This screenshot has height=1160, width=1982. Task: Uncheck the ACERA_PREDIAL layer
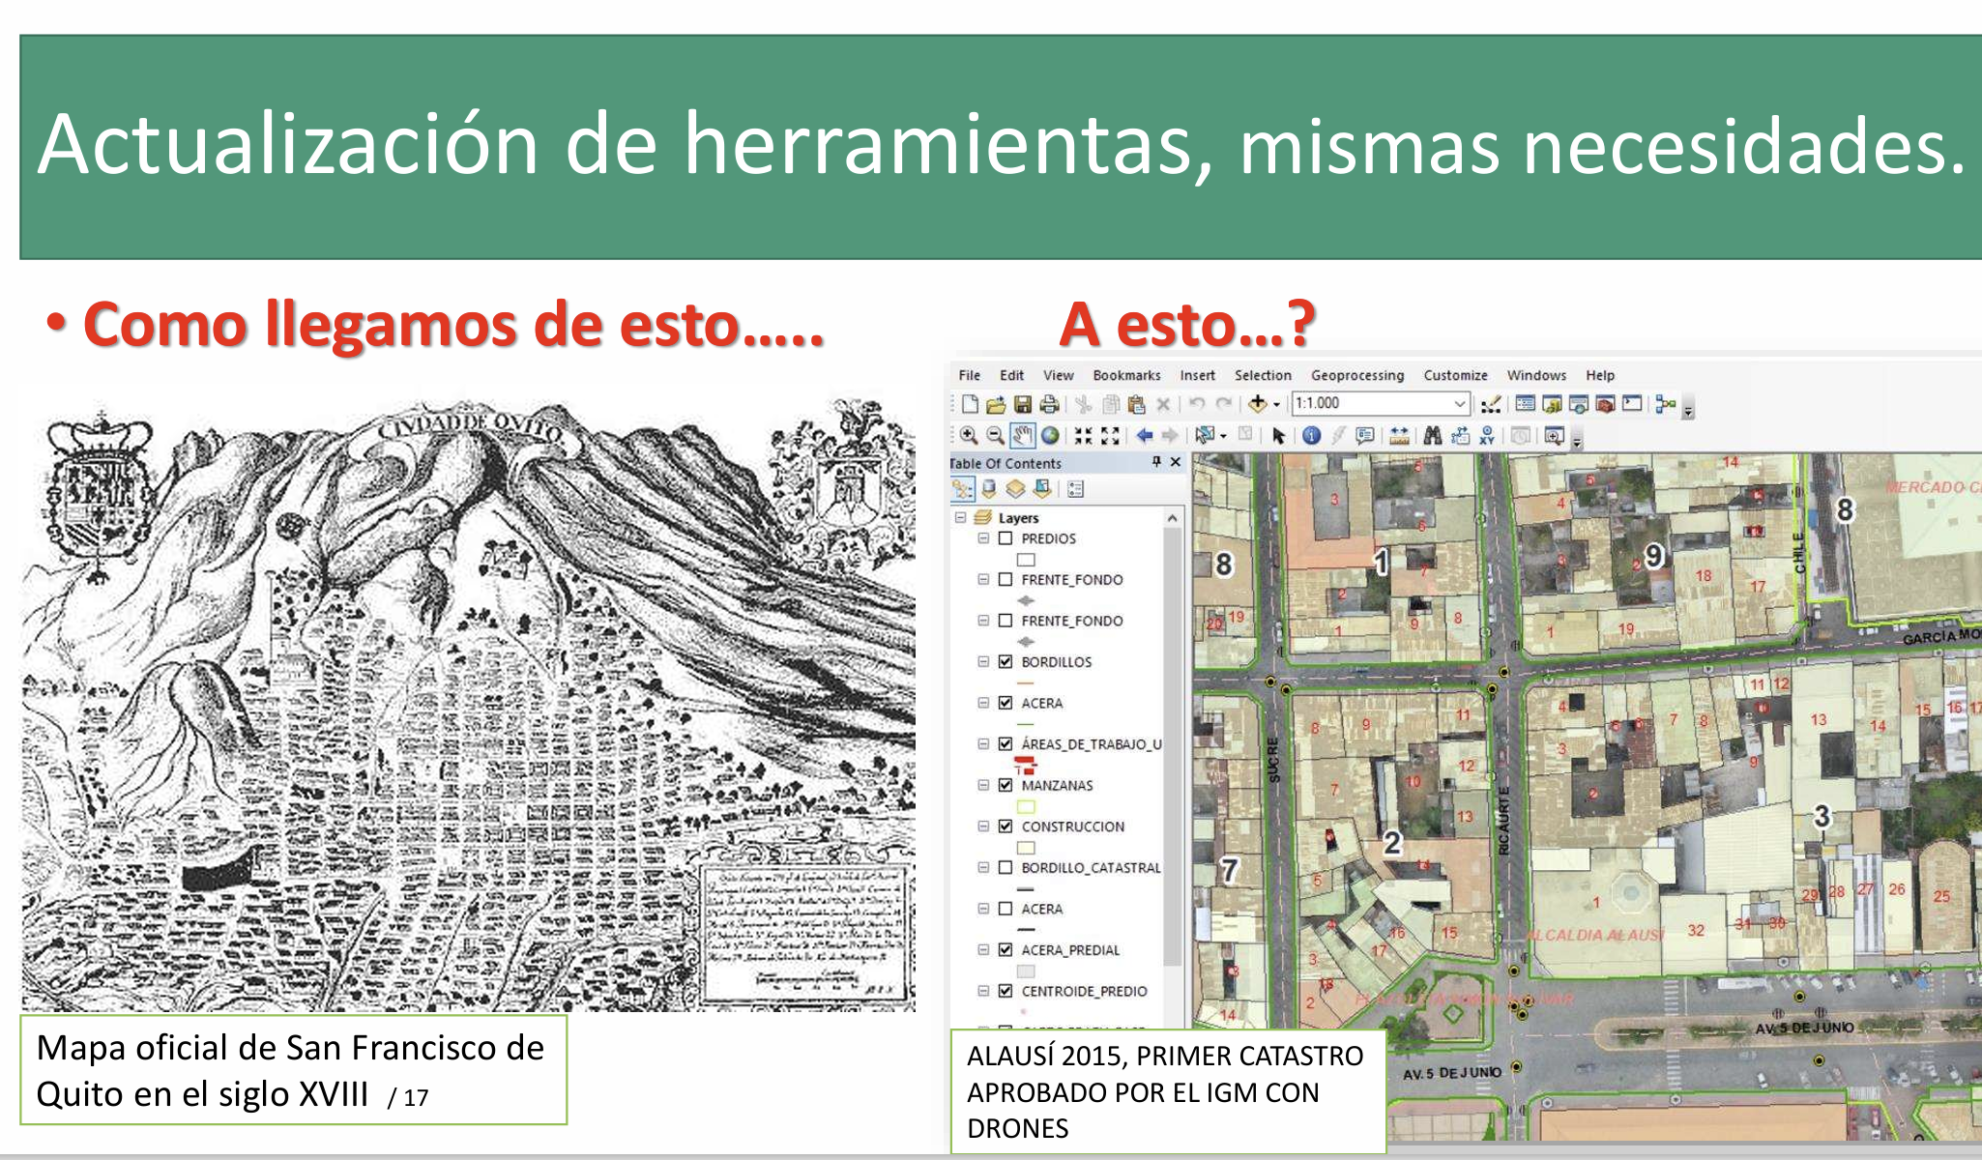1006,950
